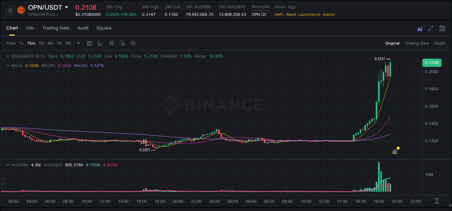Select the 15m interval
This screenshot has width=452, height=211.
pos(31,43)
